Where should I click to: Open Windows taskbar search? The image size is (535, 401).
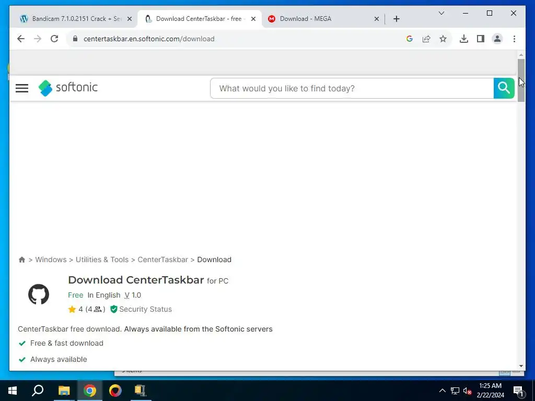pyautogui.click(x=38, y=391)
